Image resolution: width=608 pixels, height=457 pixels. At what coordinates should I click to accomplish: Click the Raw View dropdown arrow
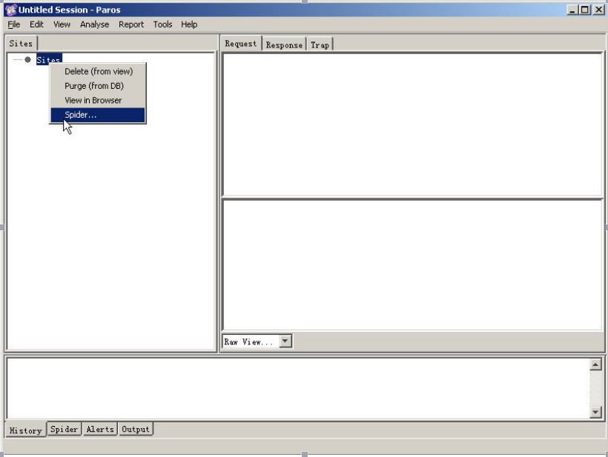pos(285,341)
